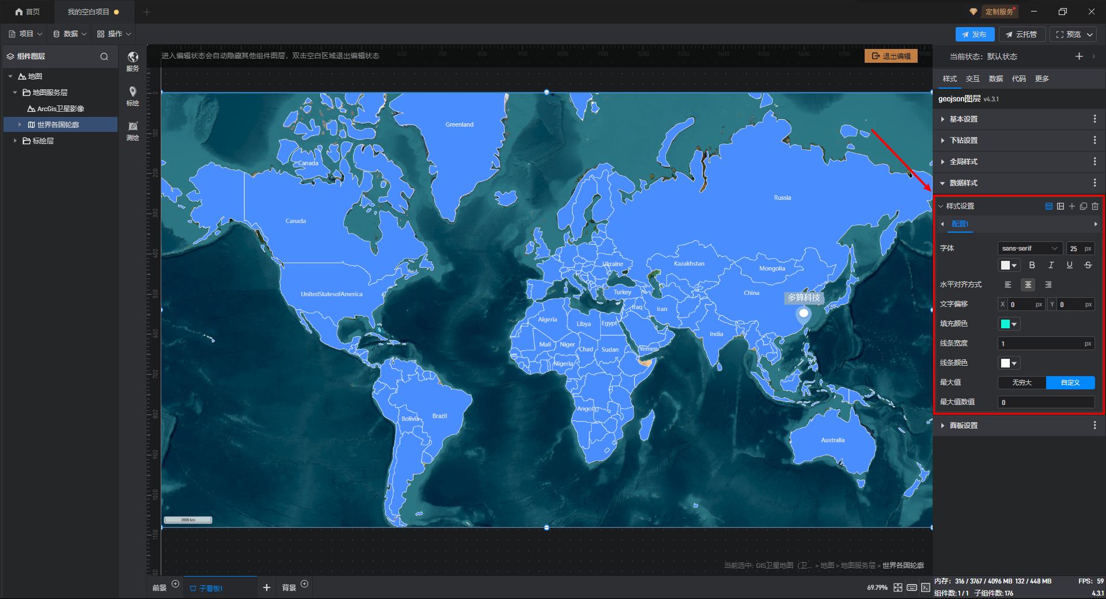Open the three-dot menu for 基本设置
Screen dimensions: 1106x599
click(x=1094, y=119)
